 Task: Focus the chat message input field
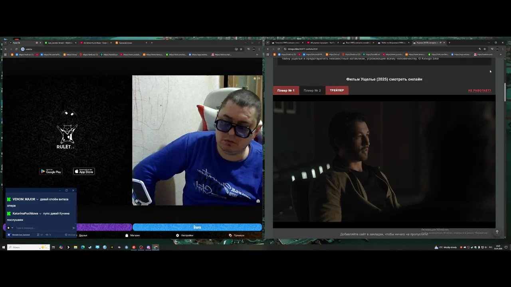point(43,228)
